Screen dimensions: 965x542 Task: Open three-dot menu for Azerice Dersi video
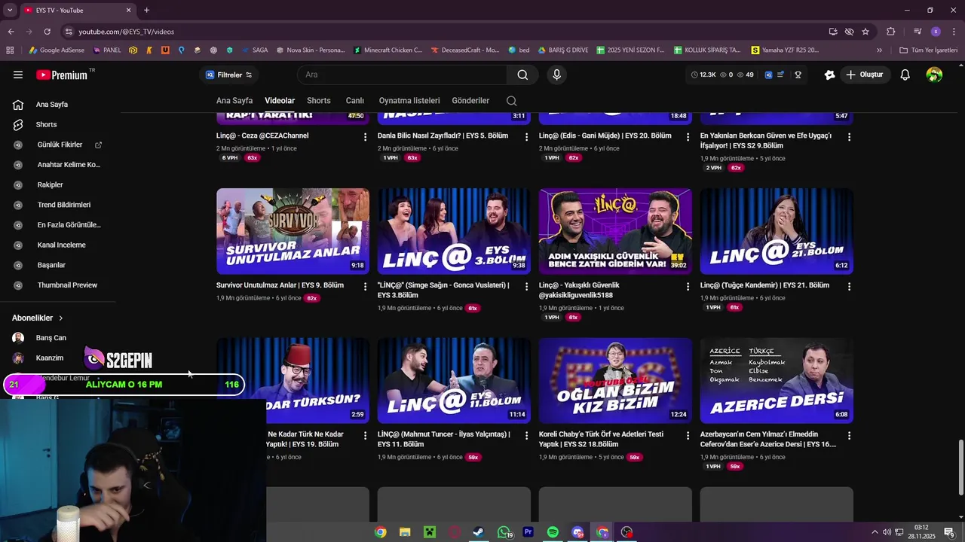tap(849, 436)
